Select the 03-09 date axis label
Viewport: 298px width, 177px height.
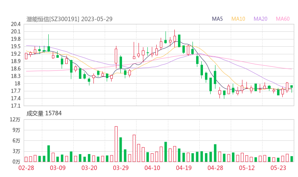[58, 168]
